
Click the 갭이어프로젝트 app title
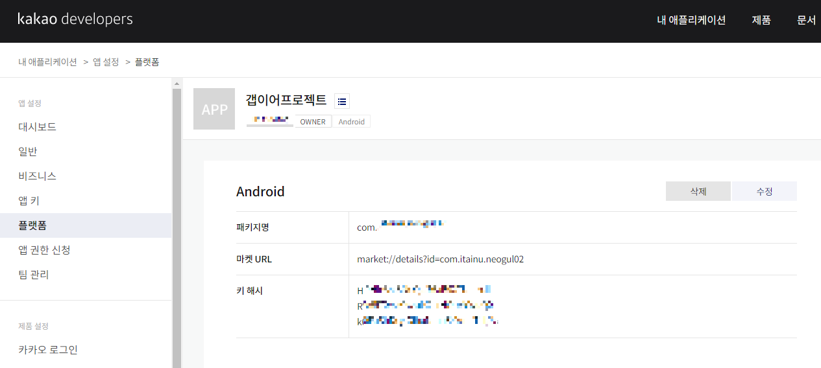tap(286, 100)
